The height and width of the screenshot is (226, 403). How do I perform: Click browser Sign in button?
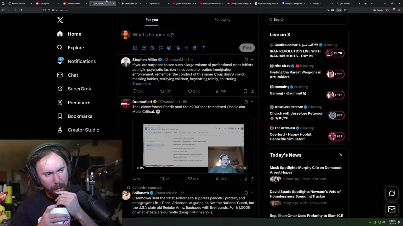pos(378,10)
